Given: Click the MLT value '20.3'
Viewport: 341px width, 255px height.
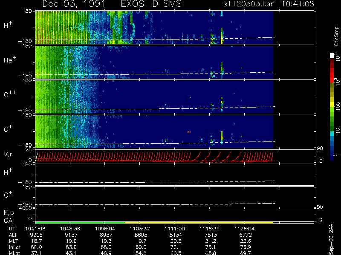Looking at the screenshot, I should [176, 241].
